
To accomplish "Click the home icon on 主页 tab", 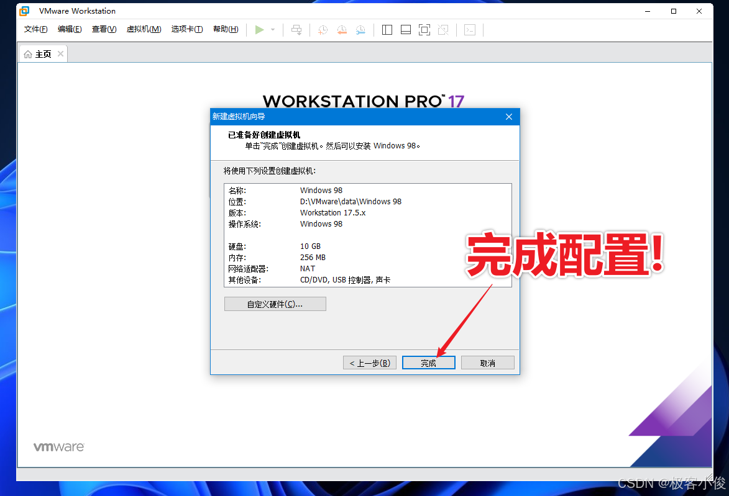I will click(x=28, y=55).
